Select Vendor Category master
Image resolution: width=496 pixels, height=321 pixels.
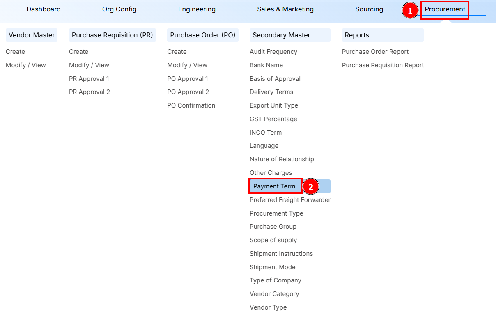pos(274,293)
